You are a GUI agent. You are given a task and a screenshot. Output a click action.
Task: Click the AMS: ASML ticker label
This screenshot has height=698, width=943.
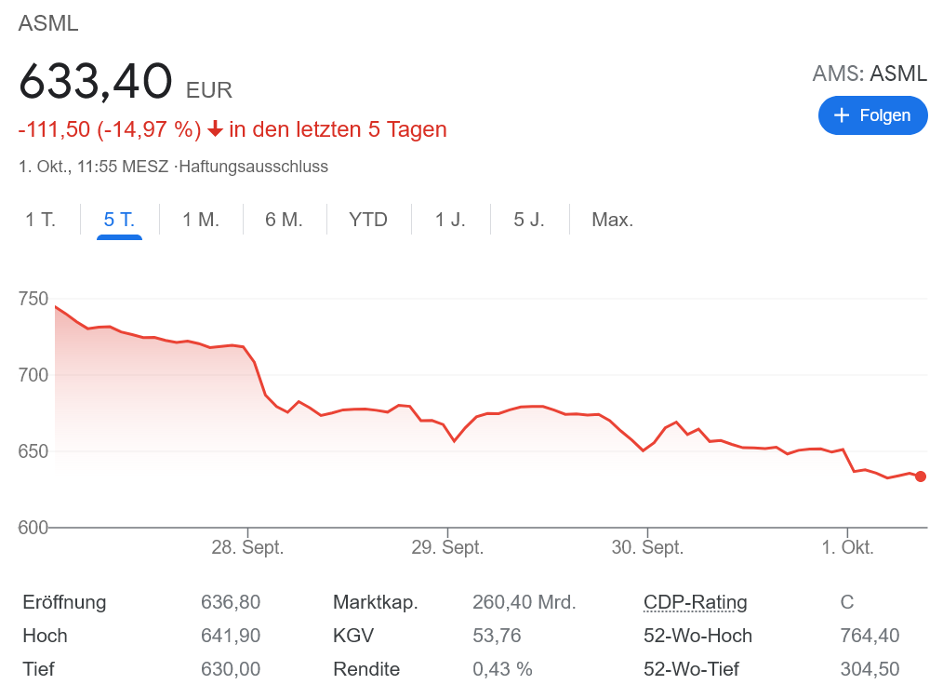pyautogui.click(x=869, y=74)
